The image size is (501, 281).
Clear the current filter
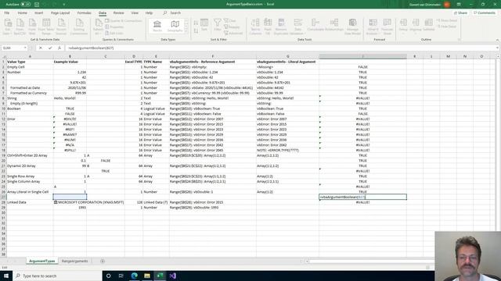pyautogui.click(x=230, y=21)
